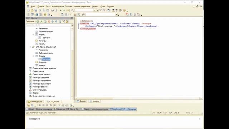Open the Действия dropdown menu
This screenshot has height=129, width=229.
[x=31, y=21]
